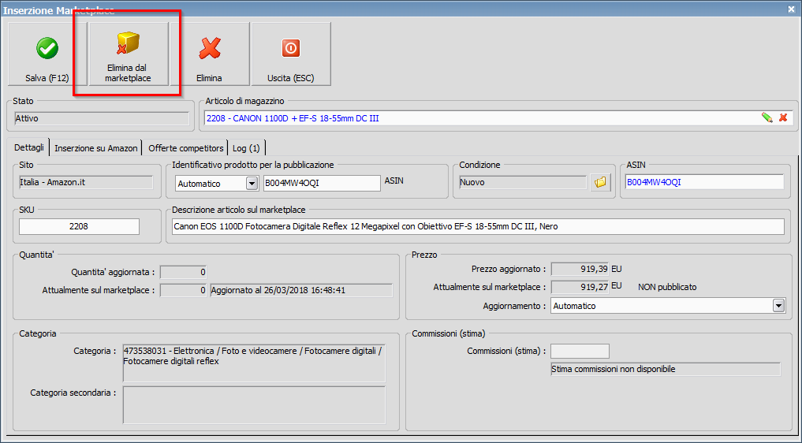This screenshot has width=802, height=443.
Task: Click the Condizione field showing Nuovo
Action: point(523,182)
